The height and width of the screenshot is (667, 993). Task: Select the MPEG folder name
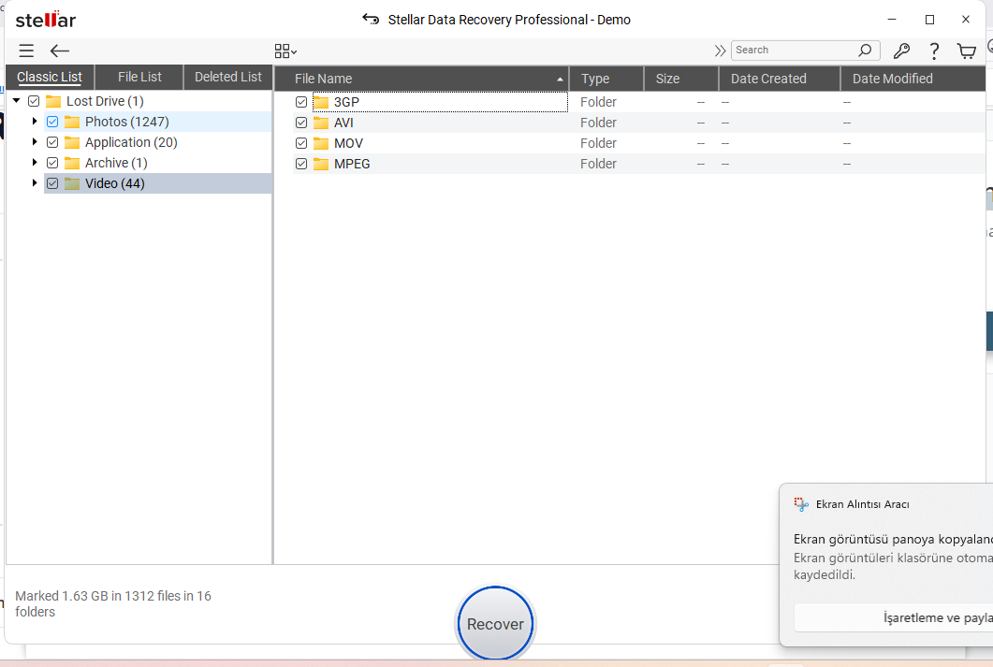(x=352, y=164)
